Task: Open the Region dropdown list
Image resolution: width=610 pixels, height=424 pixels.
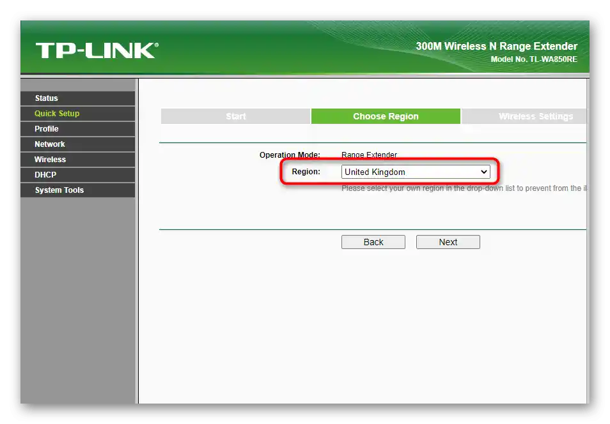Action: [416, 172]
